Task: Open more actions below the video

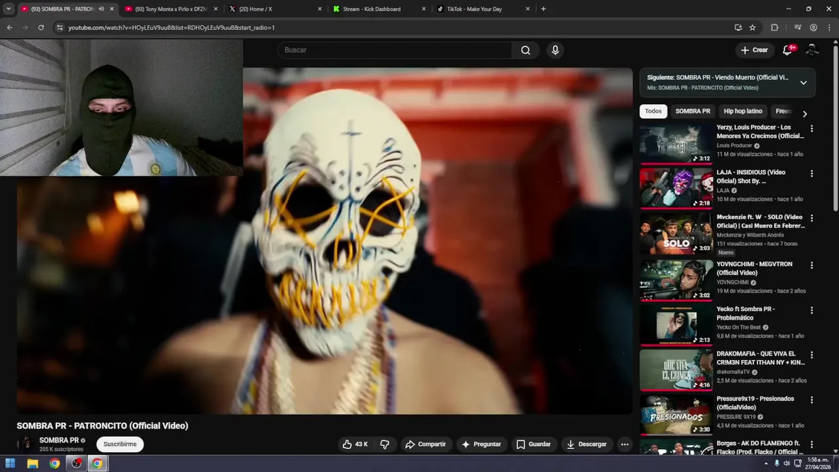Action: click(x=625, y=444)
